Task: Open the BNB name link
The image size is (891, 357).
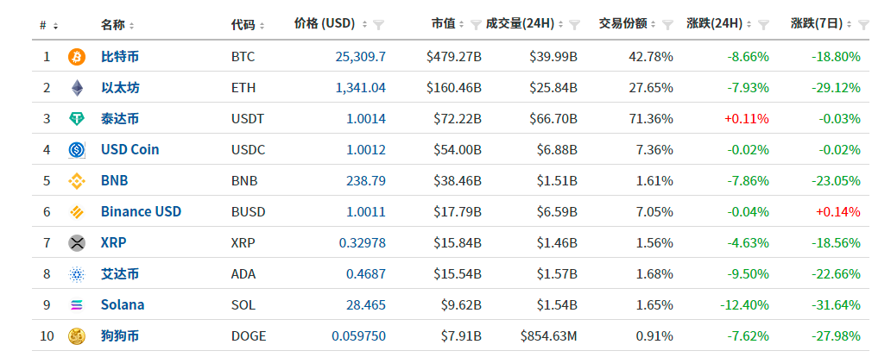Action: click(x=114, y=181)
